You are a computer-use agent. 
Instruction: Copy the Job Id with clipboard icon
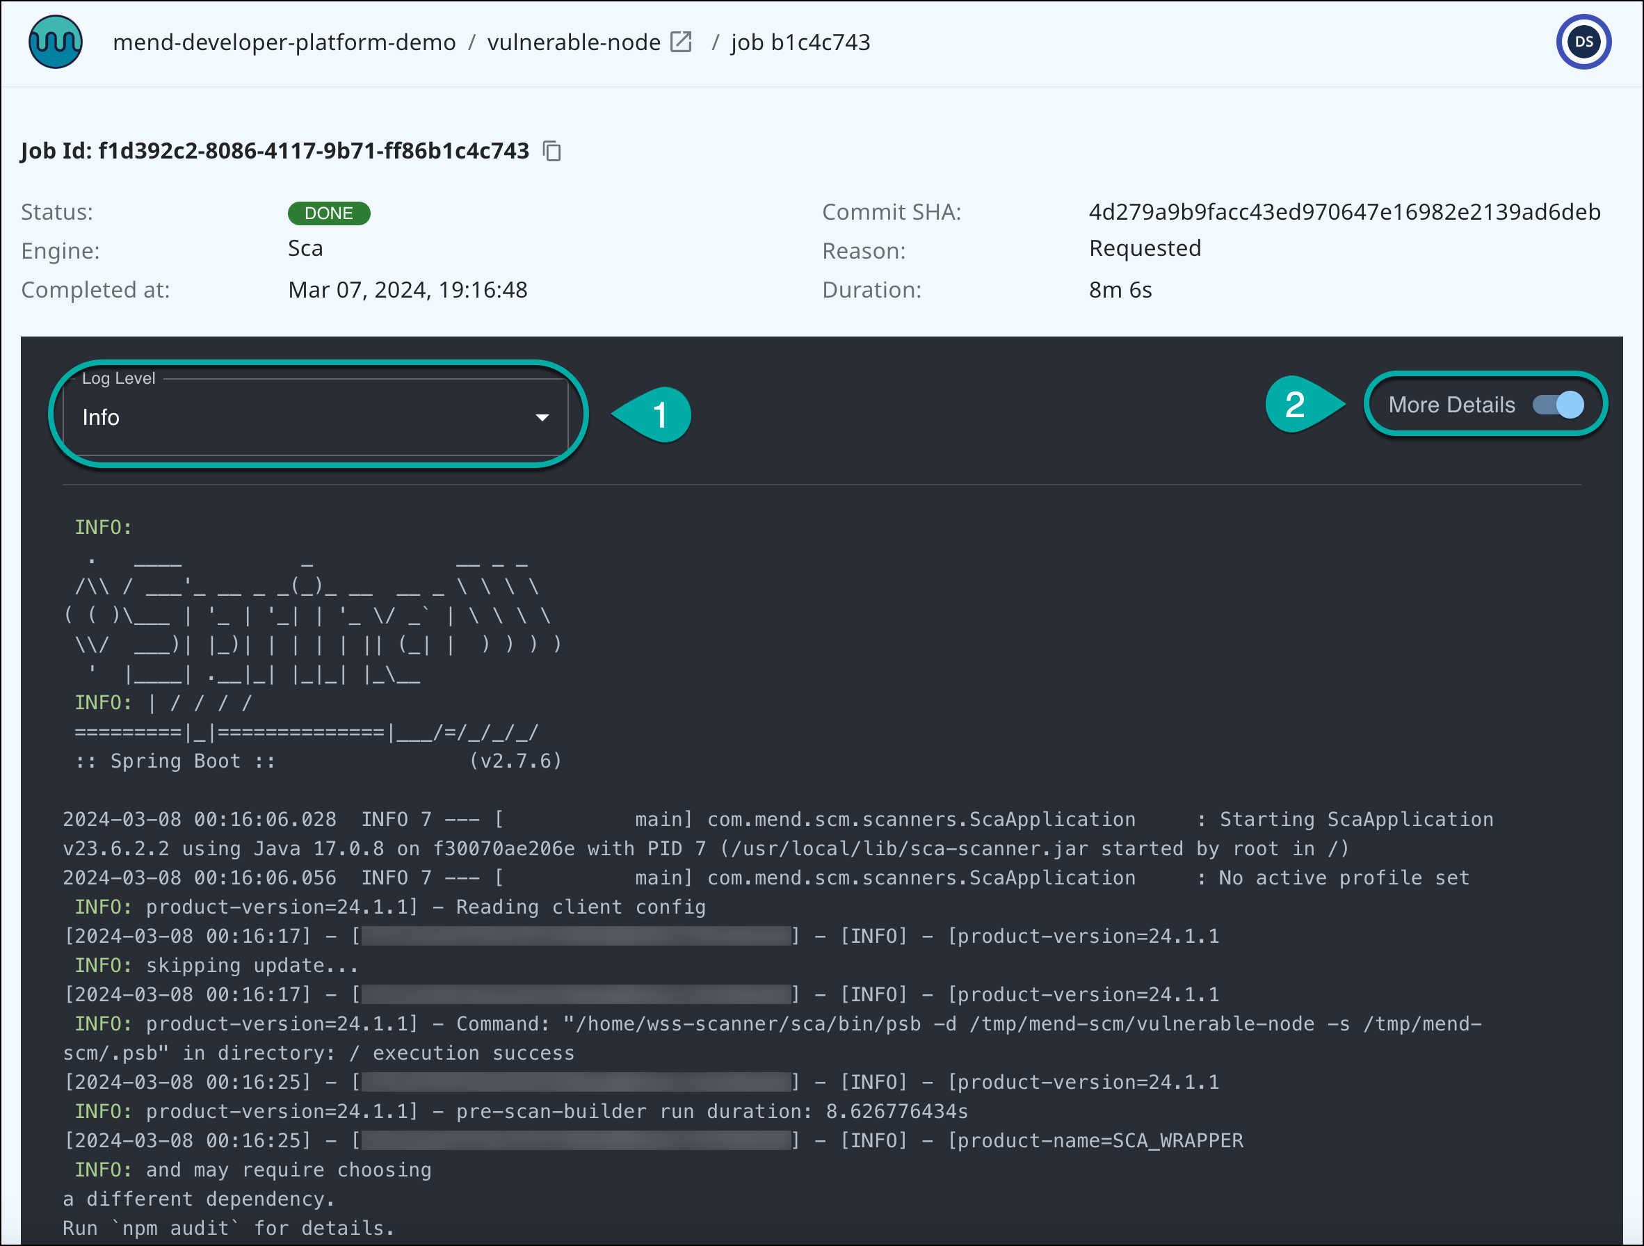tap(551, 152)
